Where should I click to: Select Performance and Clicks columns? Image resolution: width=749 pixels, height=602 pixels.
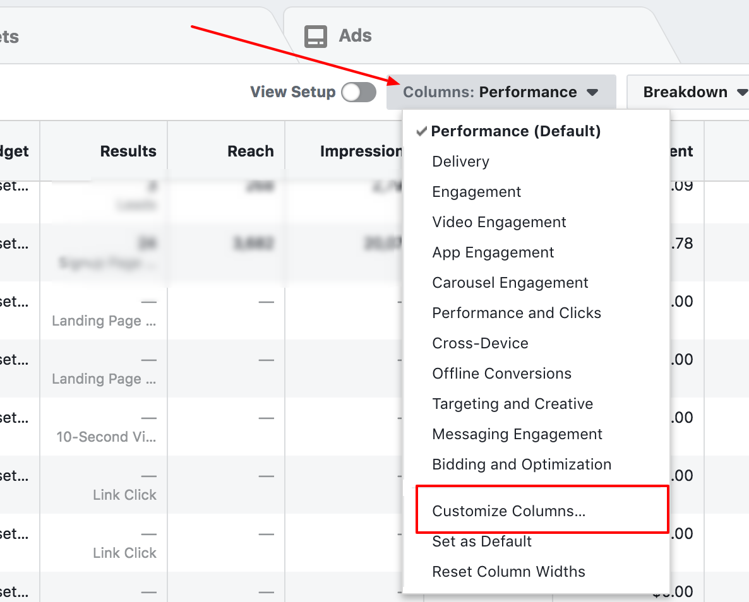[x=517, y=313]
